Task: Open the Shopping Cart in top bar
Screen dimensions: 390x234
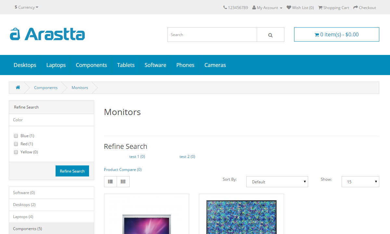Action: click(x=333, y=7)
